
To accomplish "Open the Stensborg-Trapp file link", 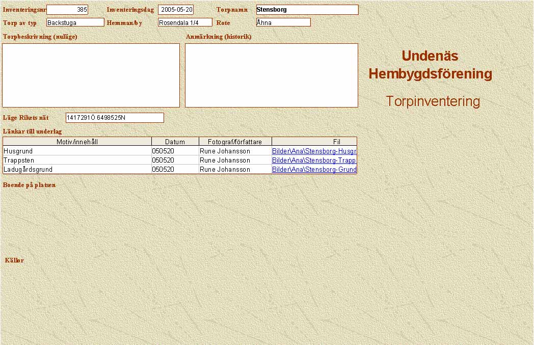I will [314, 160].
